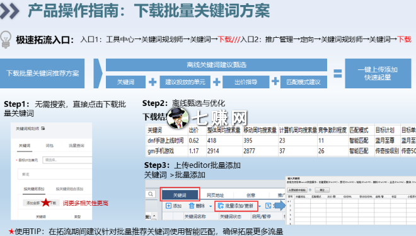Click the 匹配模式建议 block
The width and height of the screenshot is (416, 236).
304,82
